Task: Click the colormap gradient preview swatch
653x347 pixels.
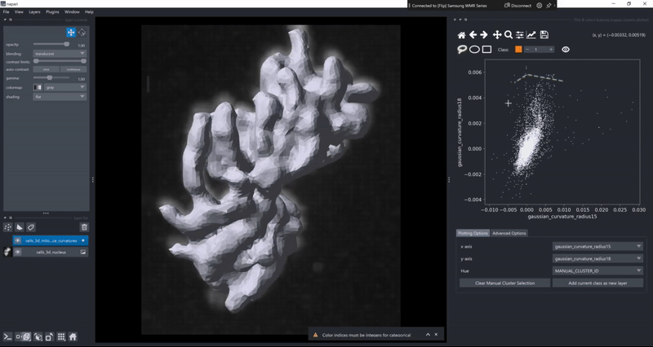Action: tap(38, 87)
